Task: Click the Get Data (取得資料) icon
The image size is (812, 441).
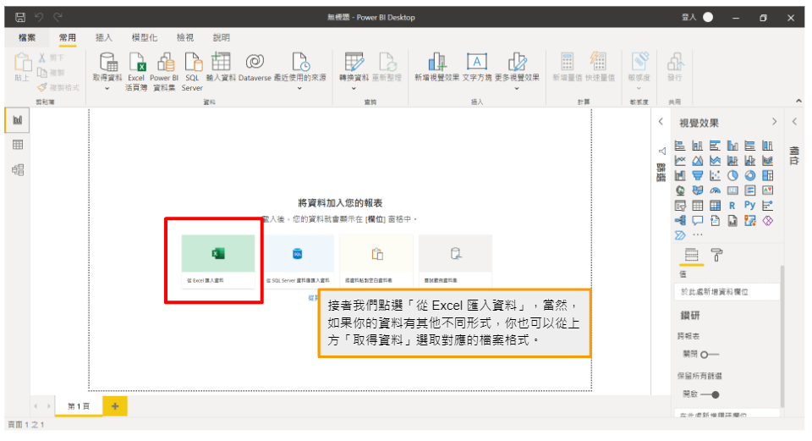Action: pyautogui.click(x=108, y=62)
